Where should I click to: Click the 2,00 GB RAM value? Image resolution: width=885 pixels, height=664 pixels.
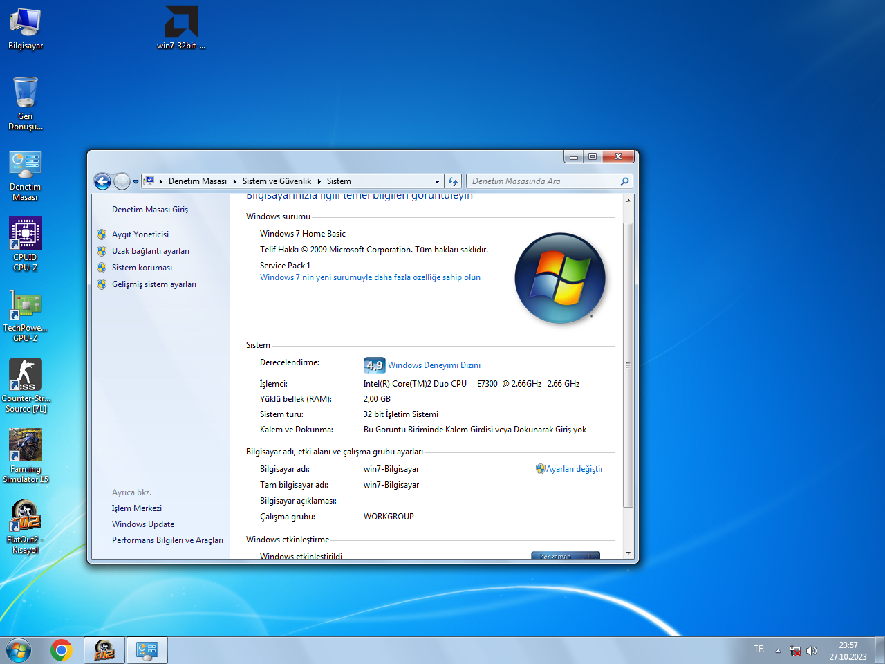click(x=377, y=399)
